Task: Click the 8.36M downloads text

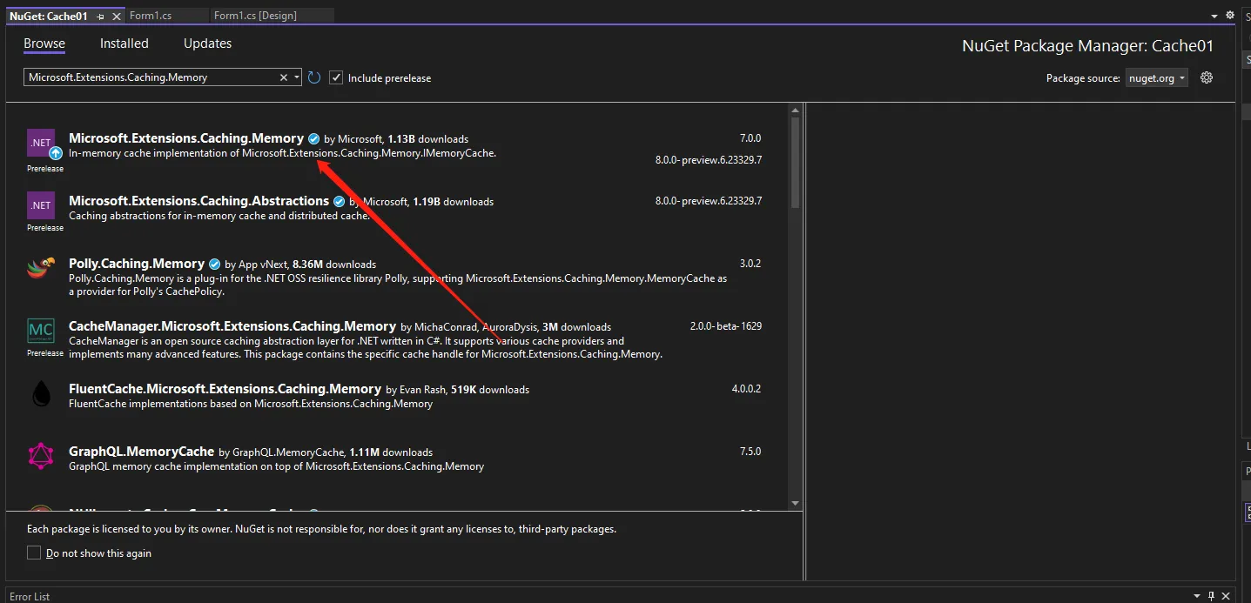Action: [x=334, y=265]
